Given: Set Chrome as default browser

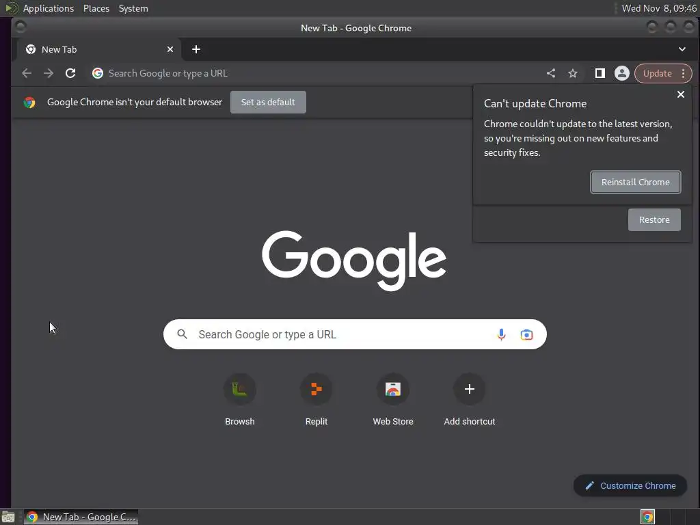Looking at the screenshot, I should coord(268,103).
